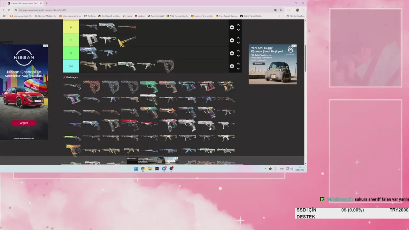Open the Tüm Yer İşaretleri folder
The height and width of the screenshot is (230, 409).
pos(295,16)
